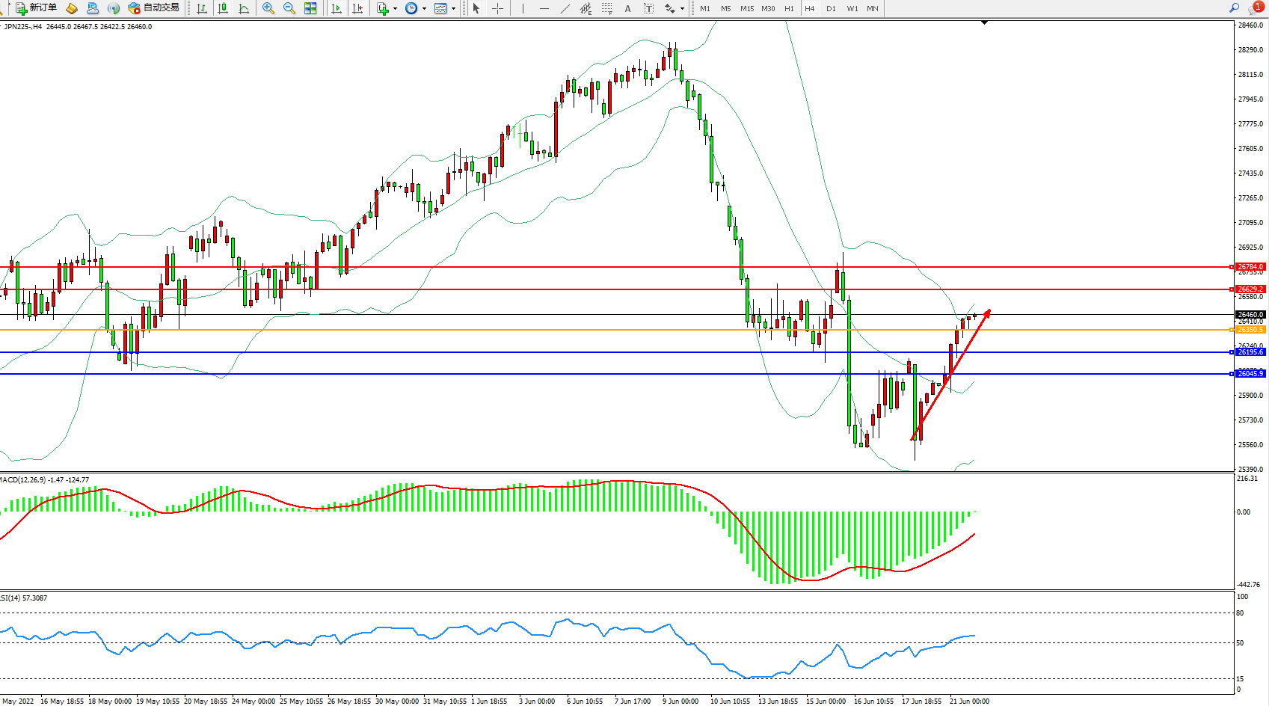
Task: Toggle AutoTrading (自动交易) button
Action: (x=154, y=8)
